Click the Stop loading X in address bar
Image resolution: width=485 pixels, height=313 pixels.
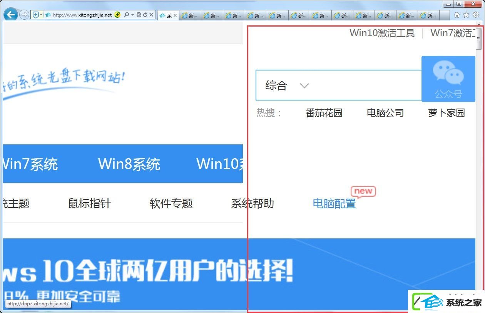coord(151,15)
